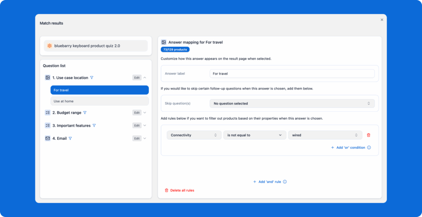Expand the Important features question
Viewport: 422px width, 217px height.
coord(145,126)
